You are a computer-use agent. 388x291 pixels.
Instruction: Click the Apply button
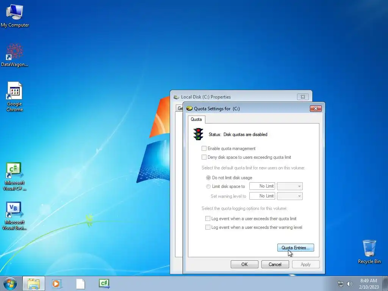click(306, 264)
